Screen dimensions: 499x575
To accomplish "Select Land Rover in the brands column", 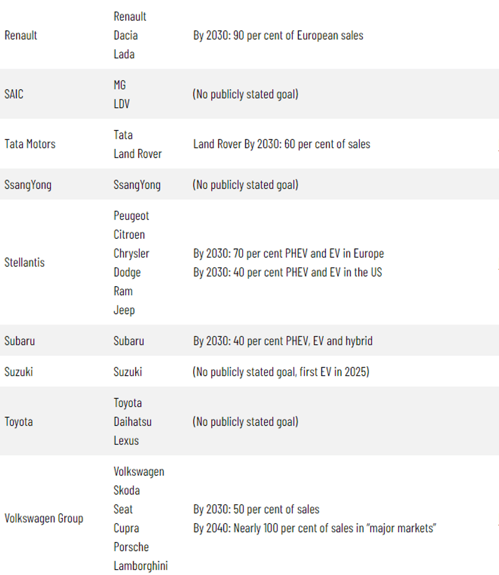I will pyautogui.click(x=138, y=154).
